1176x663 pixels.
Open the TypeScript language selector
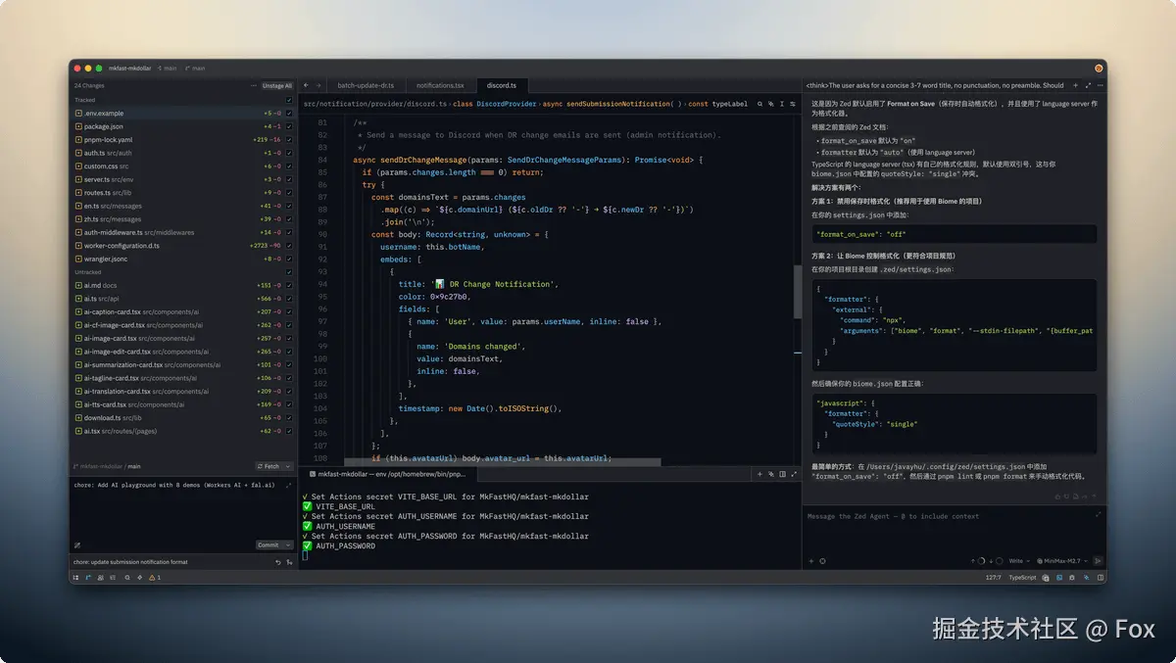click(x=1022, y=578)
